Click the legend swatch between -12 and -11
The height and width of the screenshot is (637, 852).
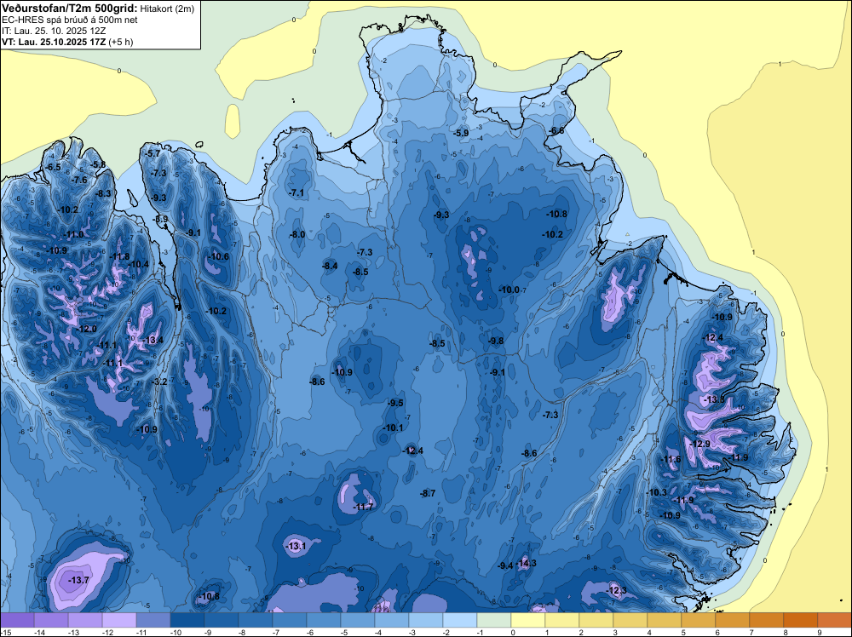[119, 620]
